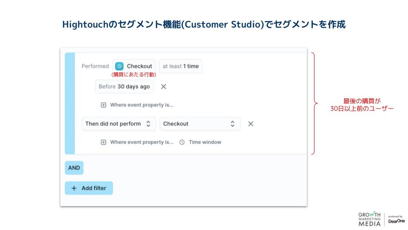Image resolution: width=408 pixels, height=230 pixels.
Task: Click plus icon in the Time window row
Action: tap(103, 142)
